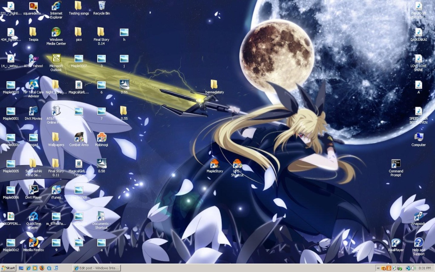Screen dimensions: 435x272
Task: Open the DivX Movies shortcut
Action: (x=33, y=113)
